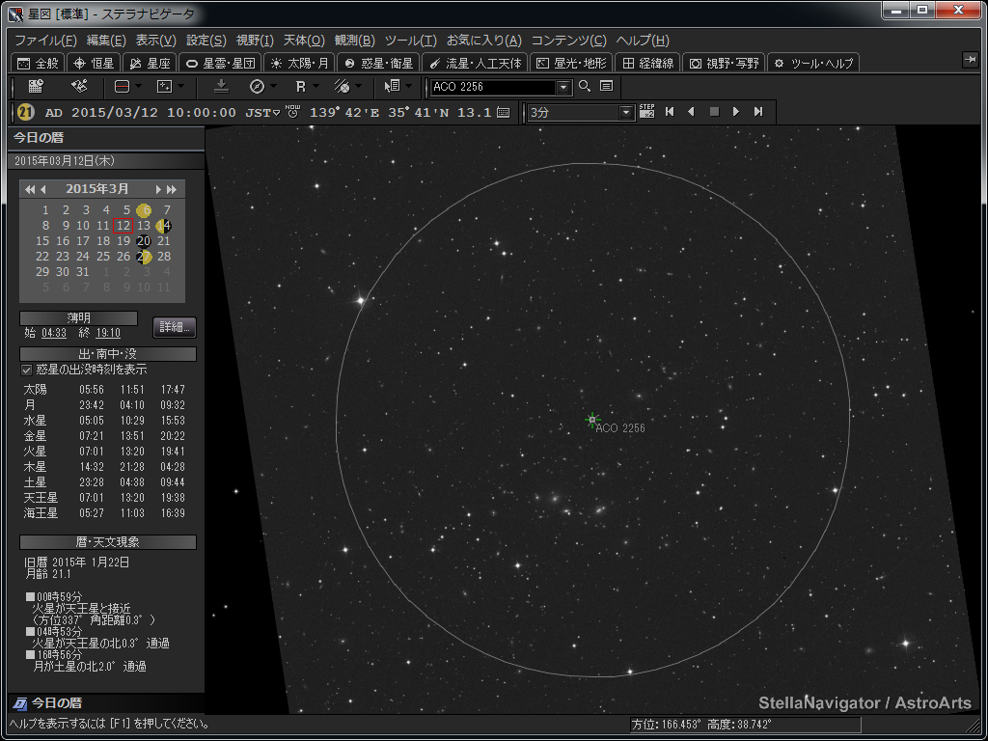The height and width of the screenshot is (741, 988).
Task: Expand the 3分 time step dropdown
Action: click(x=626, y=113)
